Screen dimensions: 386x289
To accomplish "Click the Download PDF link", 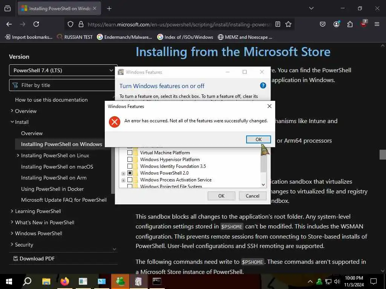I will tap(34, 259).
